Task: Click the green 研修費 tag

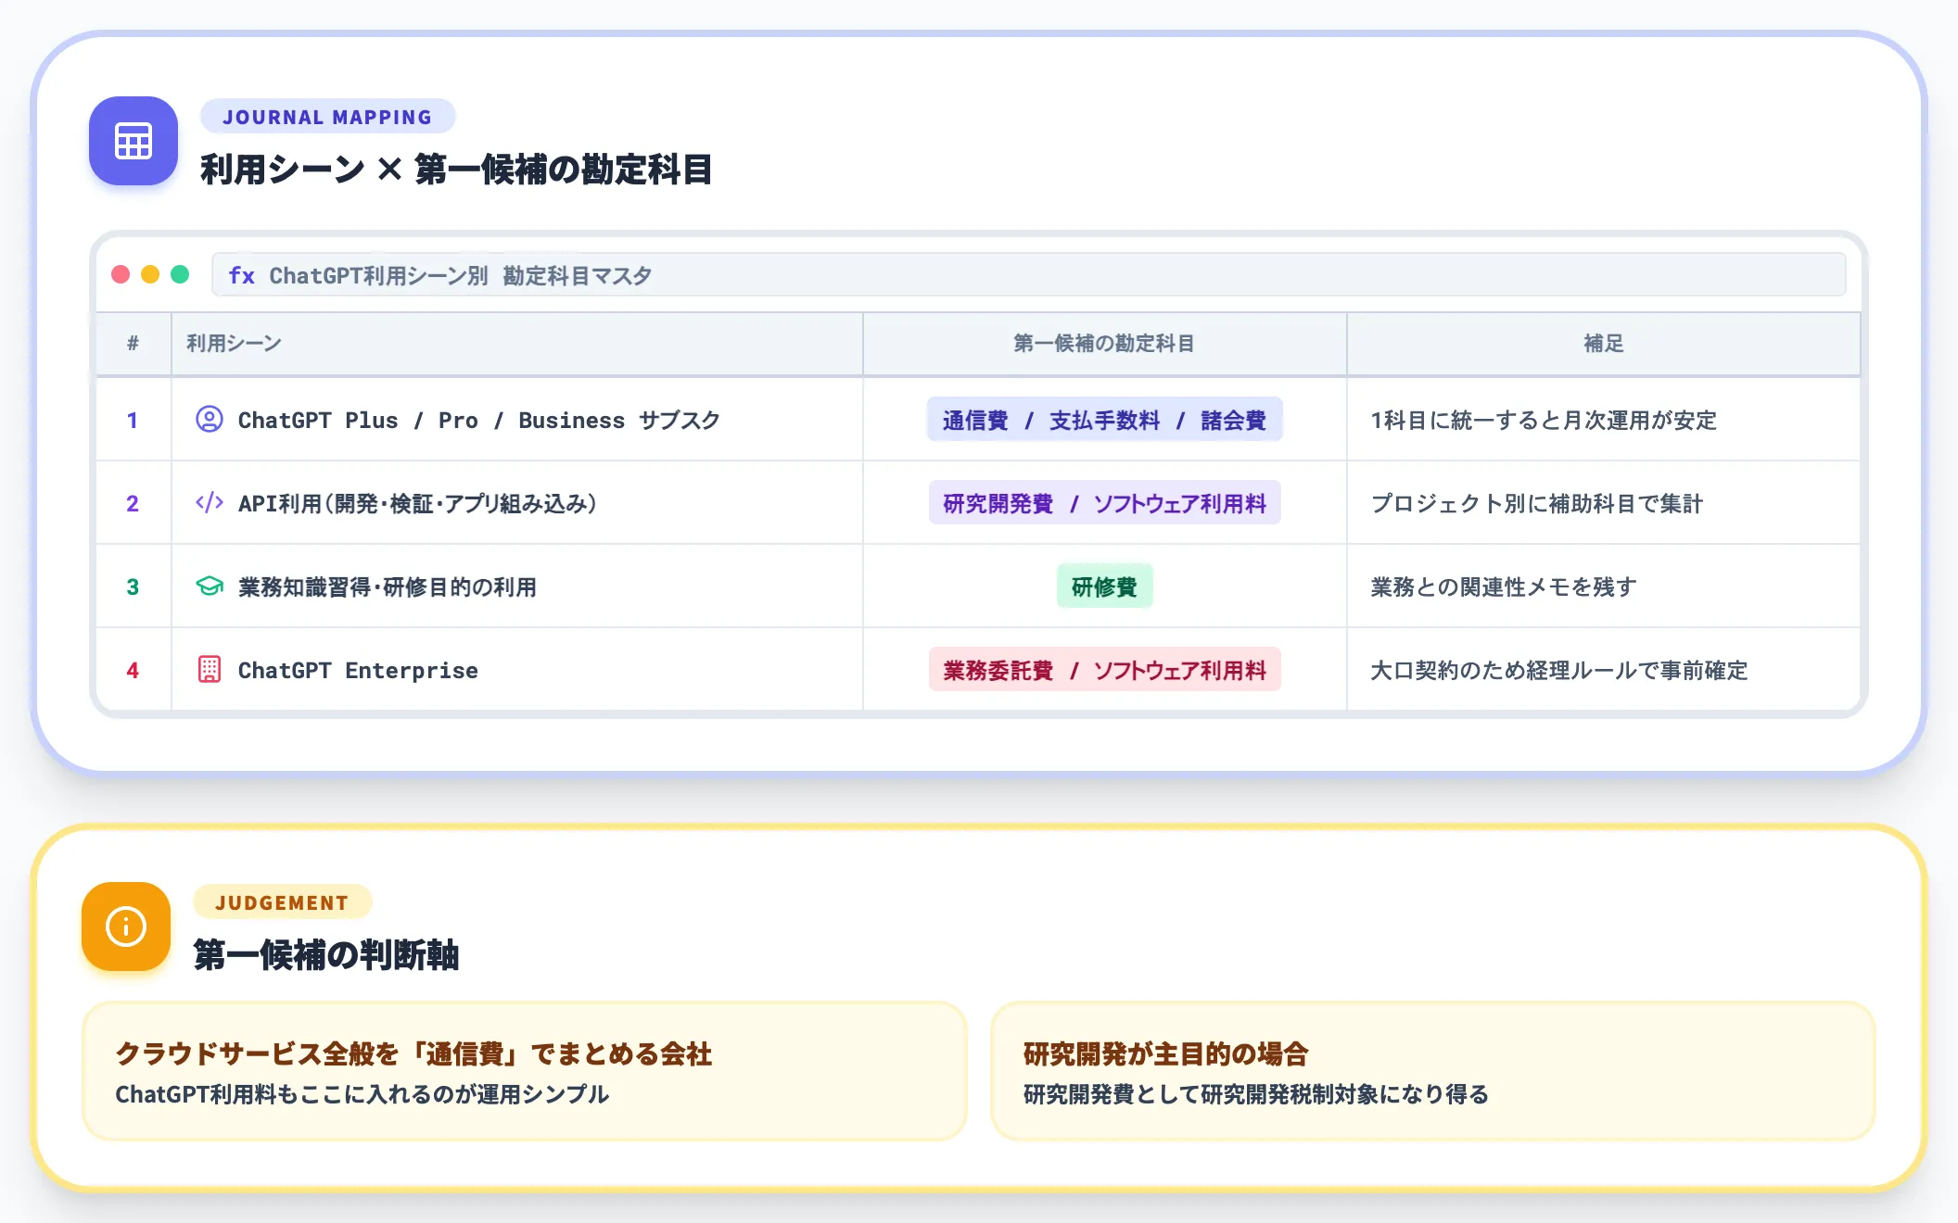Action: tap(1104, 586)
